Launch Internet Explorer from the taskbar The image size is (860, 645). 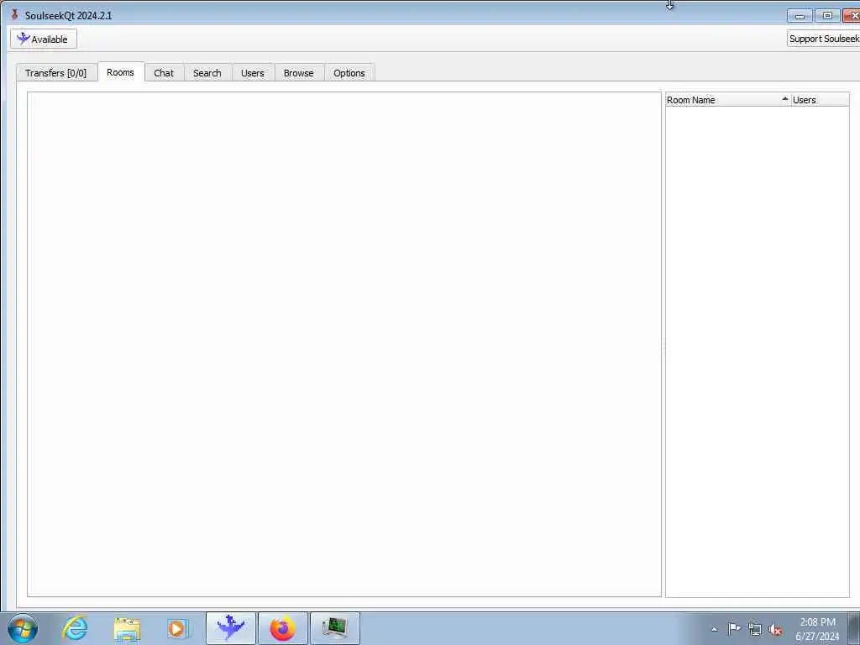click(75, 628)
